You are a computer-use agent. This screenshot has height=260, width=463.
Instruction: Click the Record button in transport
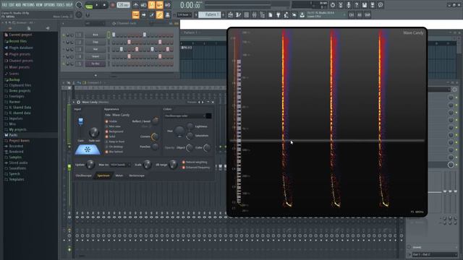(x=112, y=5)
